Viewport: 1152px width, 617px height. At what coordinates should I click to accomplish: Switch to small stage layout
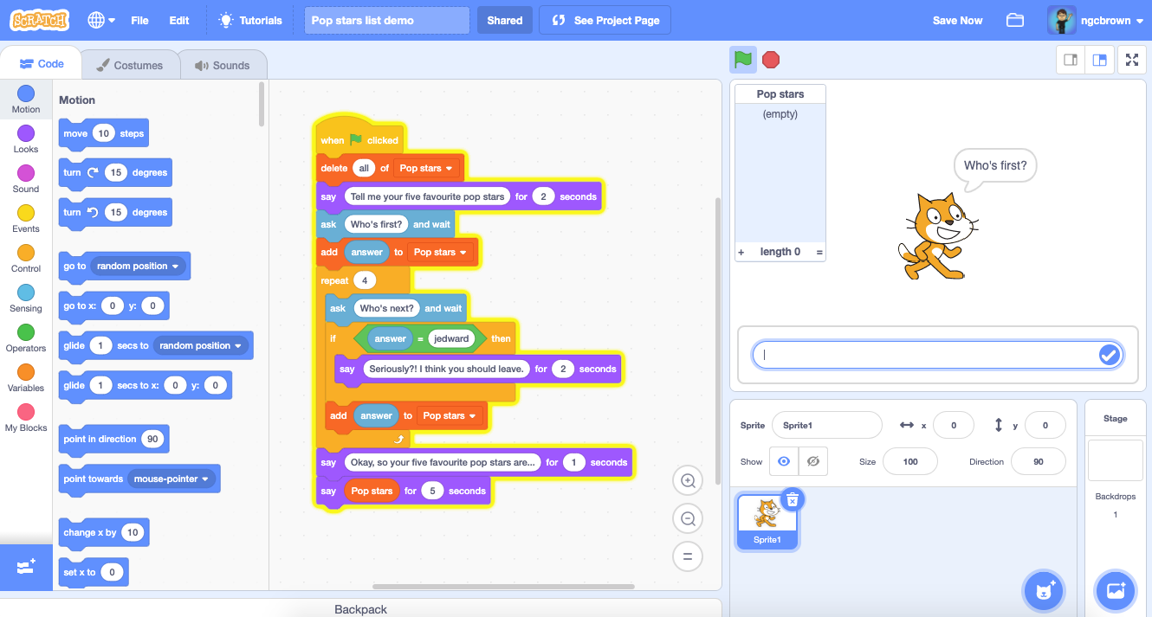1071,60
